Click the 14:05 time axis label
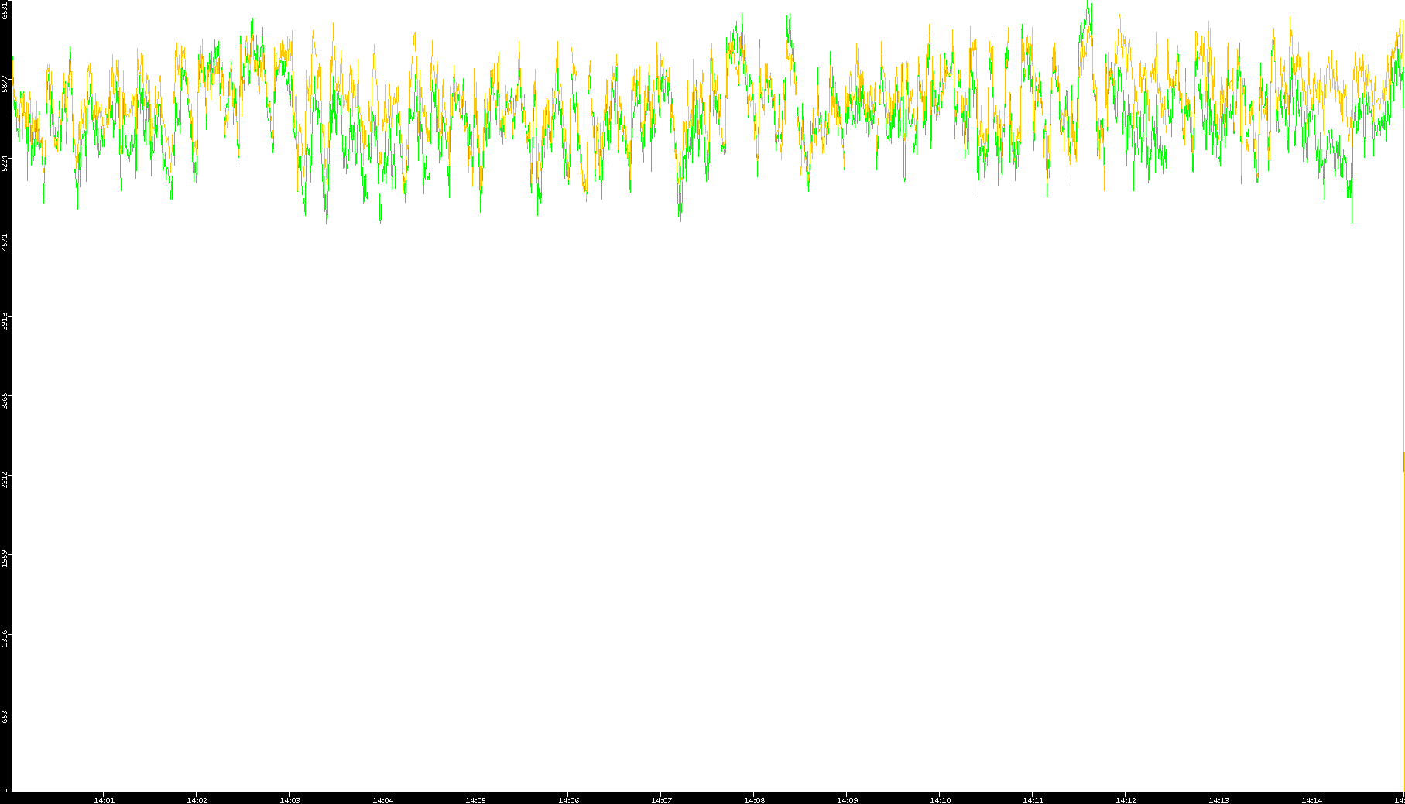This screenshot has width=1405, height=804. (475, 799)
